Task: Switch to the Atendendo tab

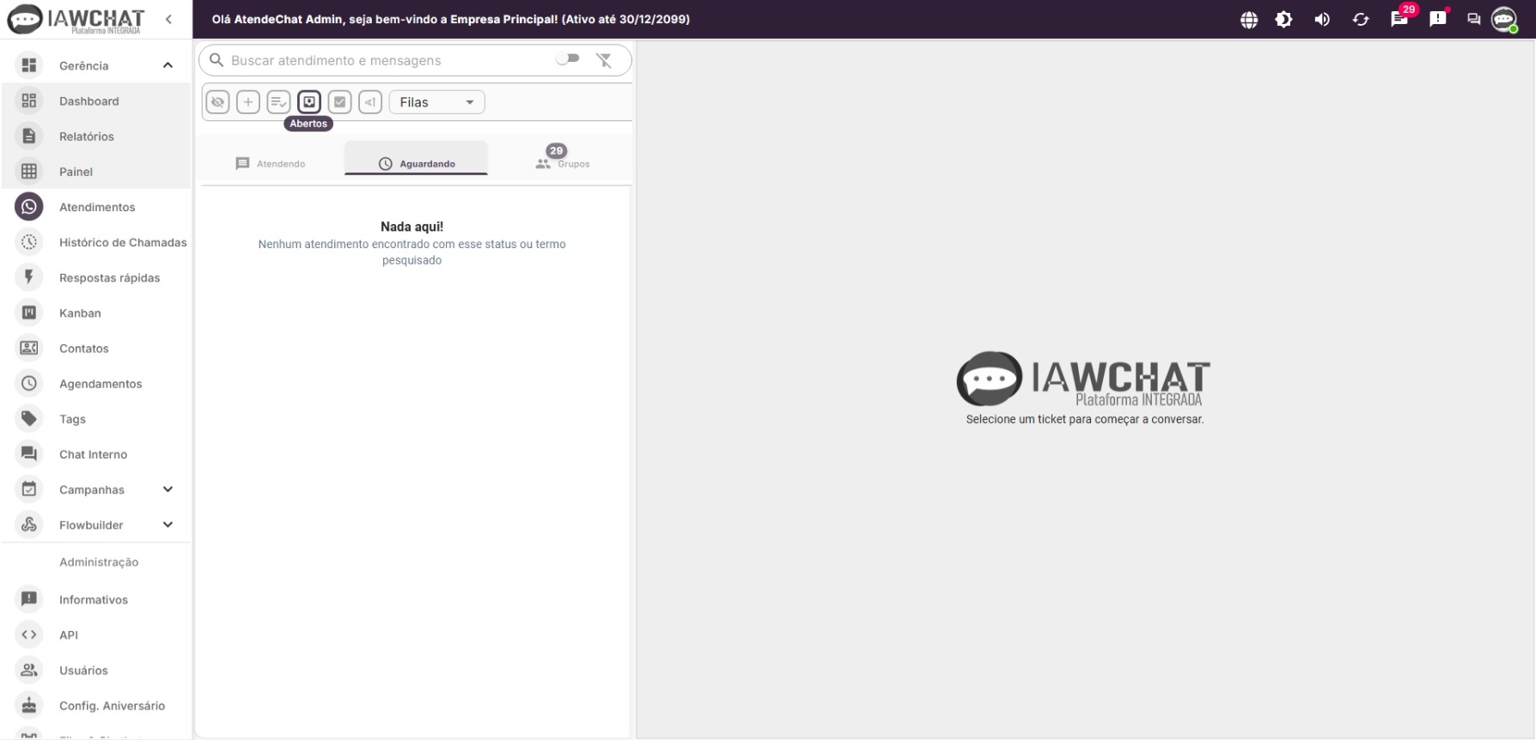Action: [271, 163]
